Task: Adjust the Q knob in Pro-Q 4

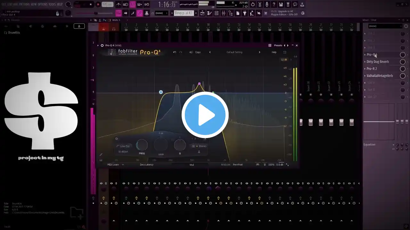Action: [x=180, y=145]
